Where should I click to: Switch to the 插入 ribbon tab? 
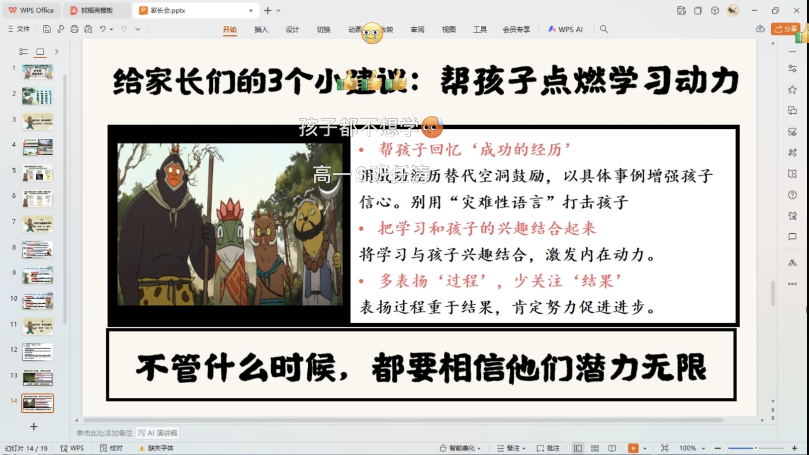[261, 30]
